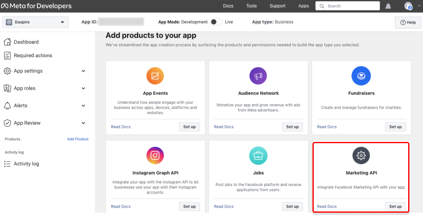Click the 'Live' mode label
The image size is (423, 216).
click(229, 22)
